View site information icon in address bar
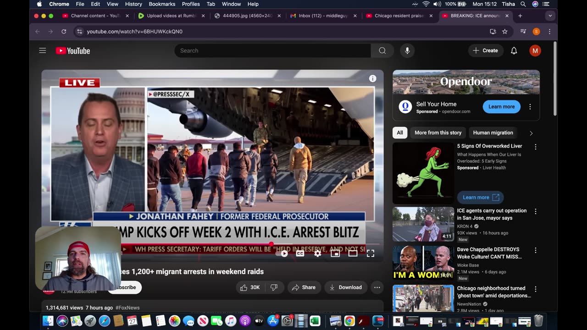 pyautogui.click(x=79, y=32)
